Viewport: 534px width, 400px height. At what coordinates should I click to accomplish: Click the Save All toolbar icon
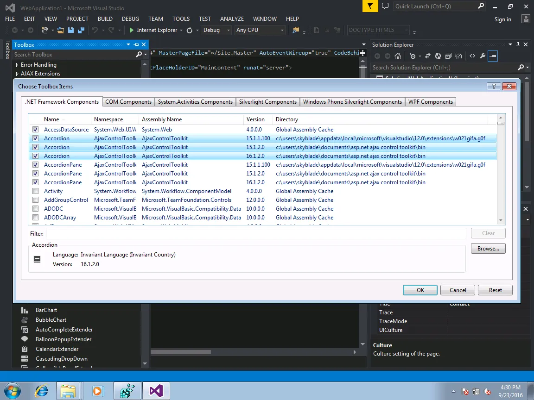(x=81, y=30)
